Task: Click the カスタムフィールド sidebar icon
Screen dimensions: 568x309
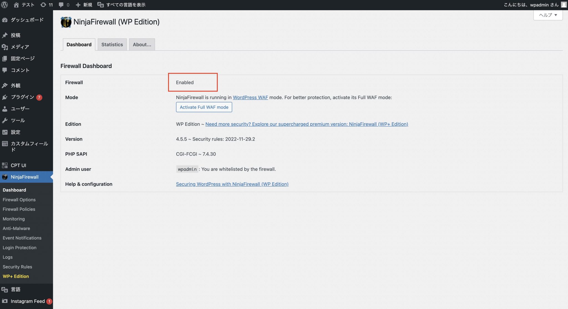Action: [4, 143]
